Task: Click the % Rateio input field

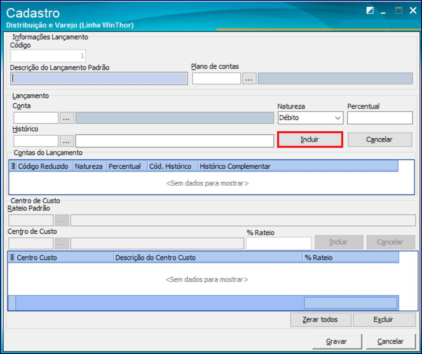Action: 279,243
